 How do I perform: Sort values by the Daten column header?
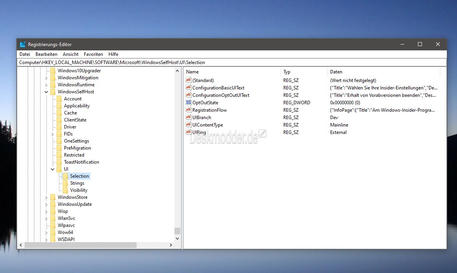click(x=384, y=72)
